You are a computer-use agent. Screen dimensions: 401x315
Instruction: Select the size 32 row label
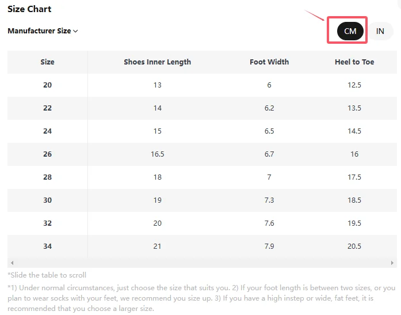(47, 223)
